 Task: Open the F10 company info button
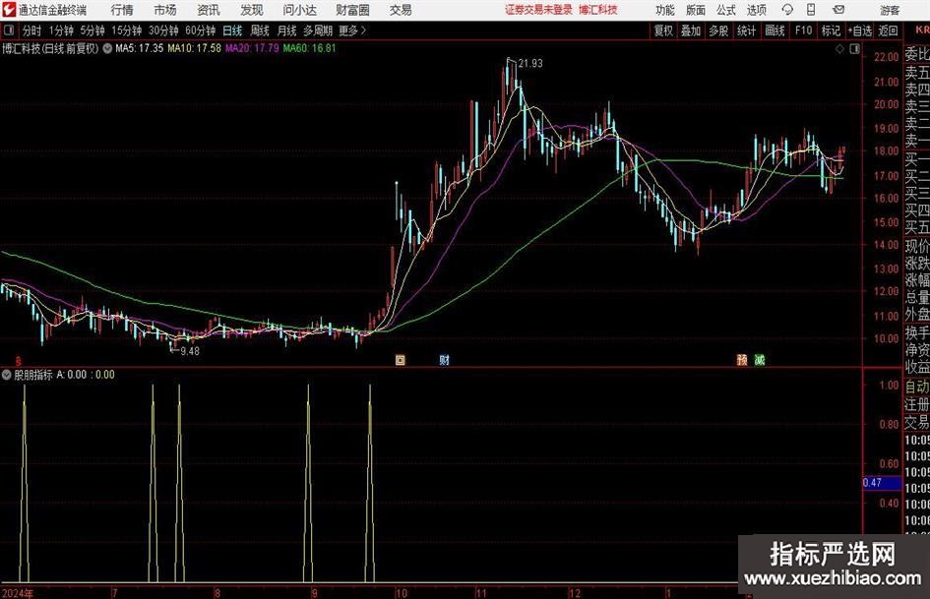803,30
